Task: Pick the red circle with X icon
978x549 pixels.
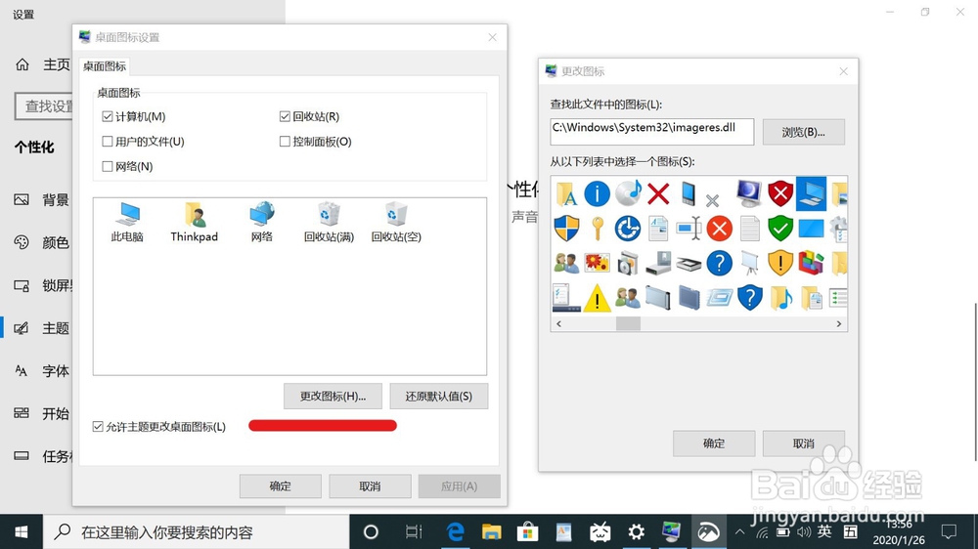Action: pos(719,229)
